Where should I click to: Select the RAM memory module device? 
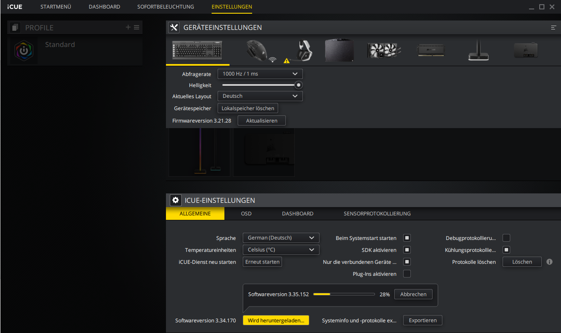(432, 50)
